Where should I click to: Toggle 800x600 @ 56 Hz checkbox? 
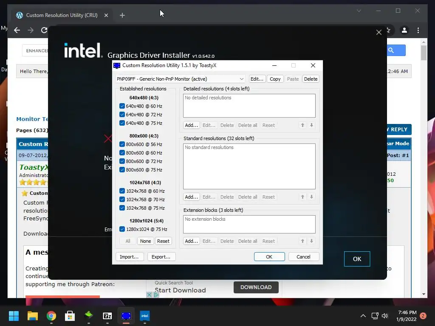[122, 144]
